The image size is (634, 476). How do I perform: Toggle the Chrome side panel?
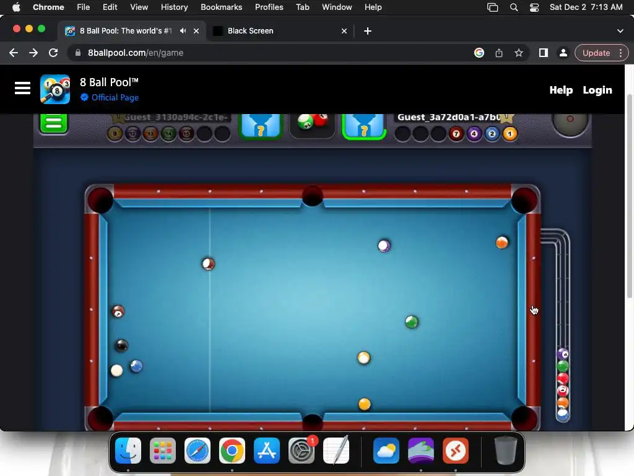tap(544, 53)
